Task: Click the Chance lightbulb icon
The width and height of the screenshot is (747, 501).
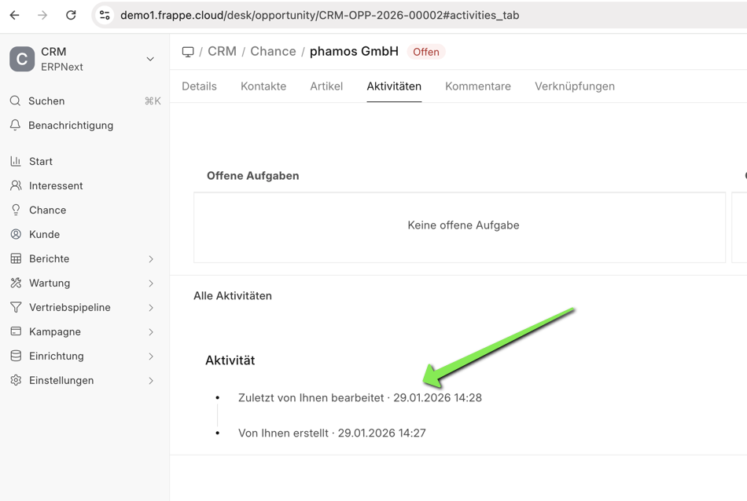Action: [x=16, y=210]
